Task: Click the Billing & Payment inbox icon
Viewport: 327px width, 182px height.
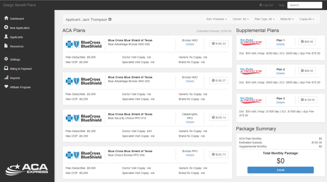Action: [6, 68]
